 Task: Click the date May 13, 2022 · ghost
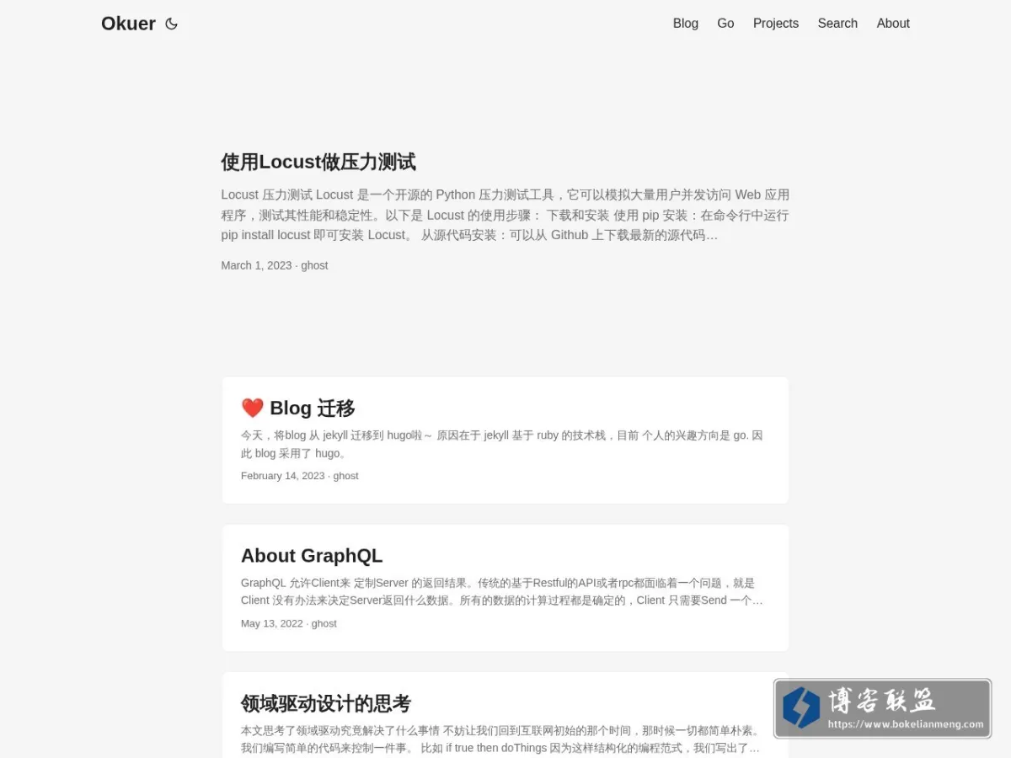click(289, 624)
